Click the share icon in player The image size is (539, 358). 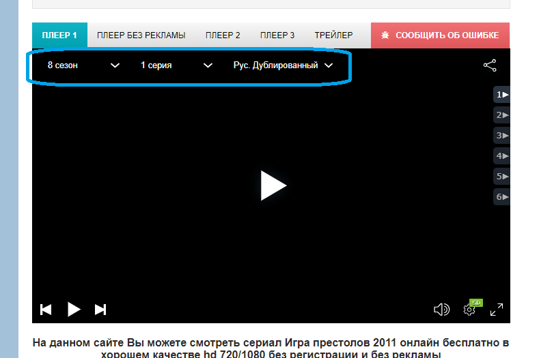(489, 65)
